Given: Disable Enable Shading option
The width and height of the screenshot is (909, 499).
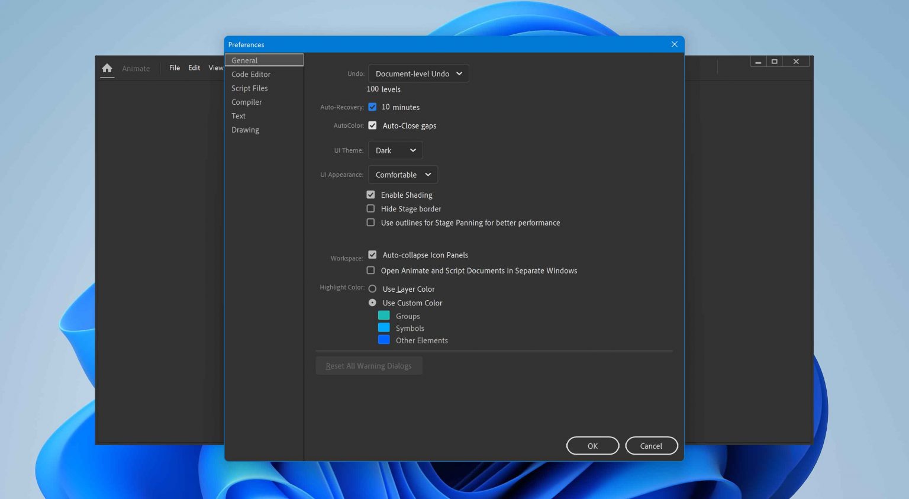Looking at the screenshot, I should pos(370,194).
